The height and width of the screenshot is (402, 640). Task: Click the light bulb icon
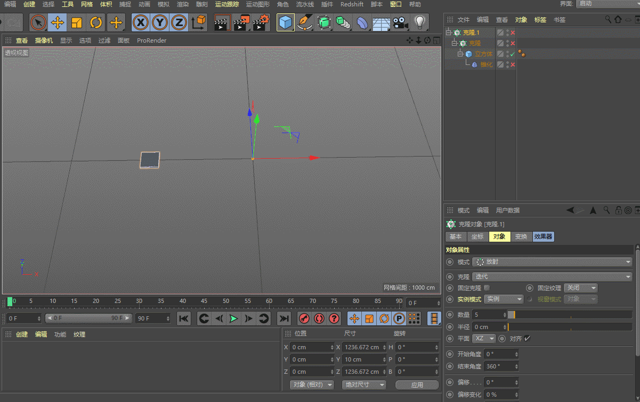point(420,22)
